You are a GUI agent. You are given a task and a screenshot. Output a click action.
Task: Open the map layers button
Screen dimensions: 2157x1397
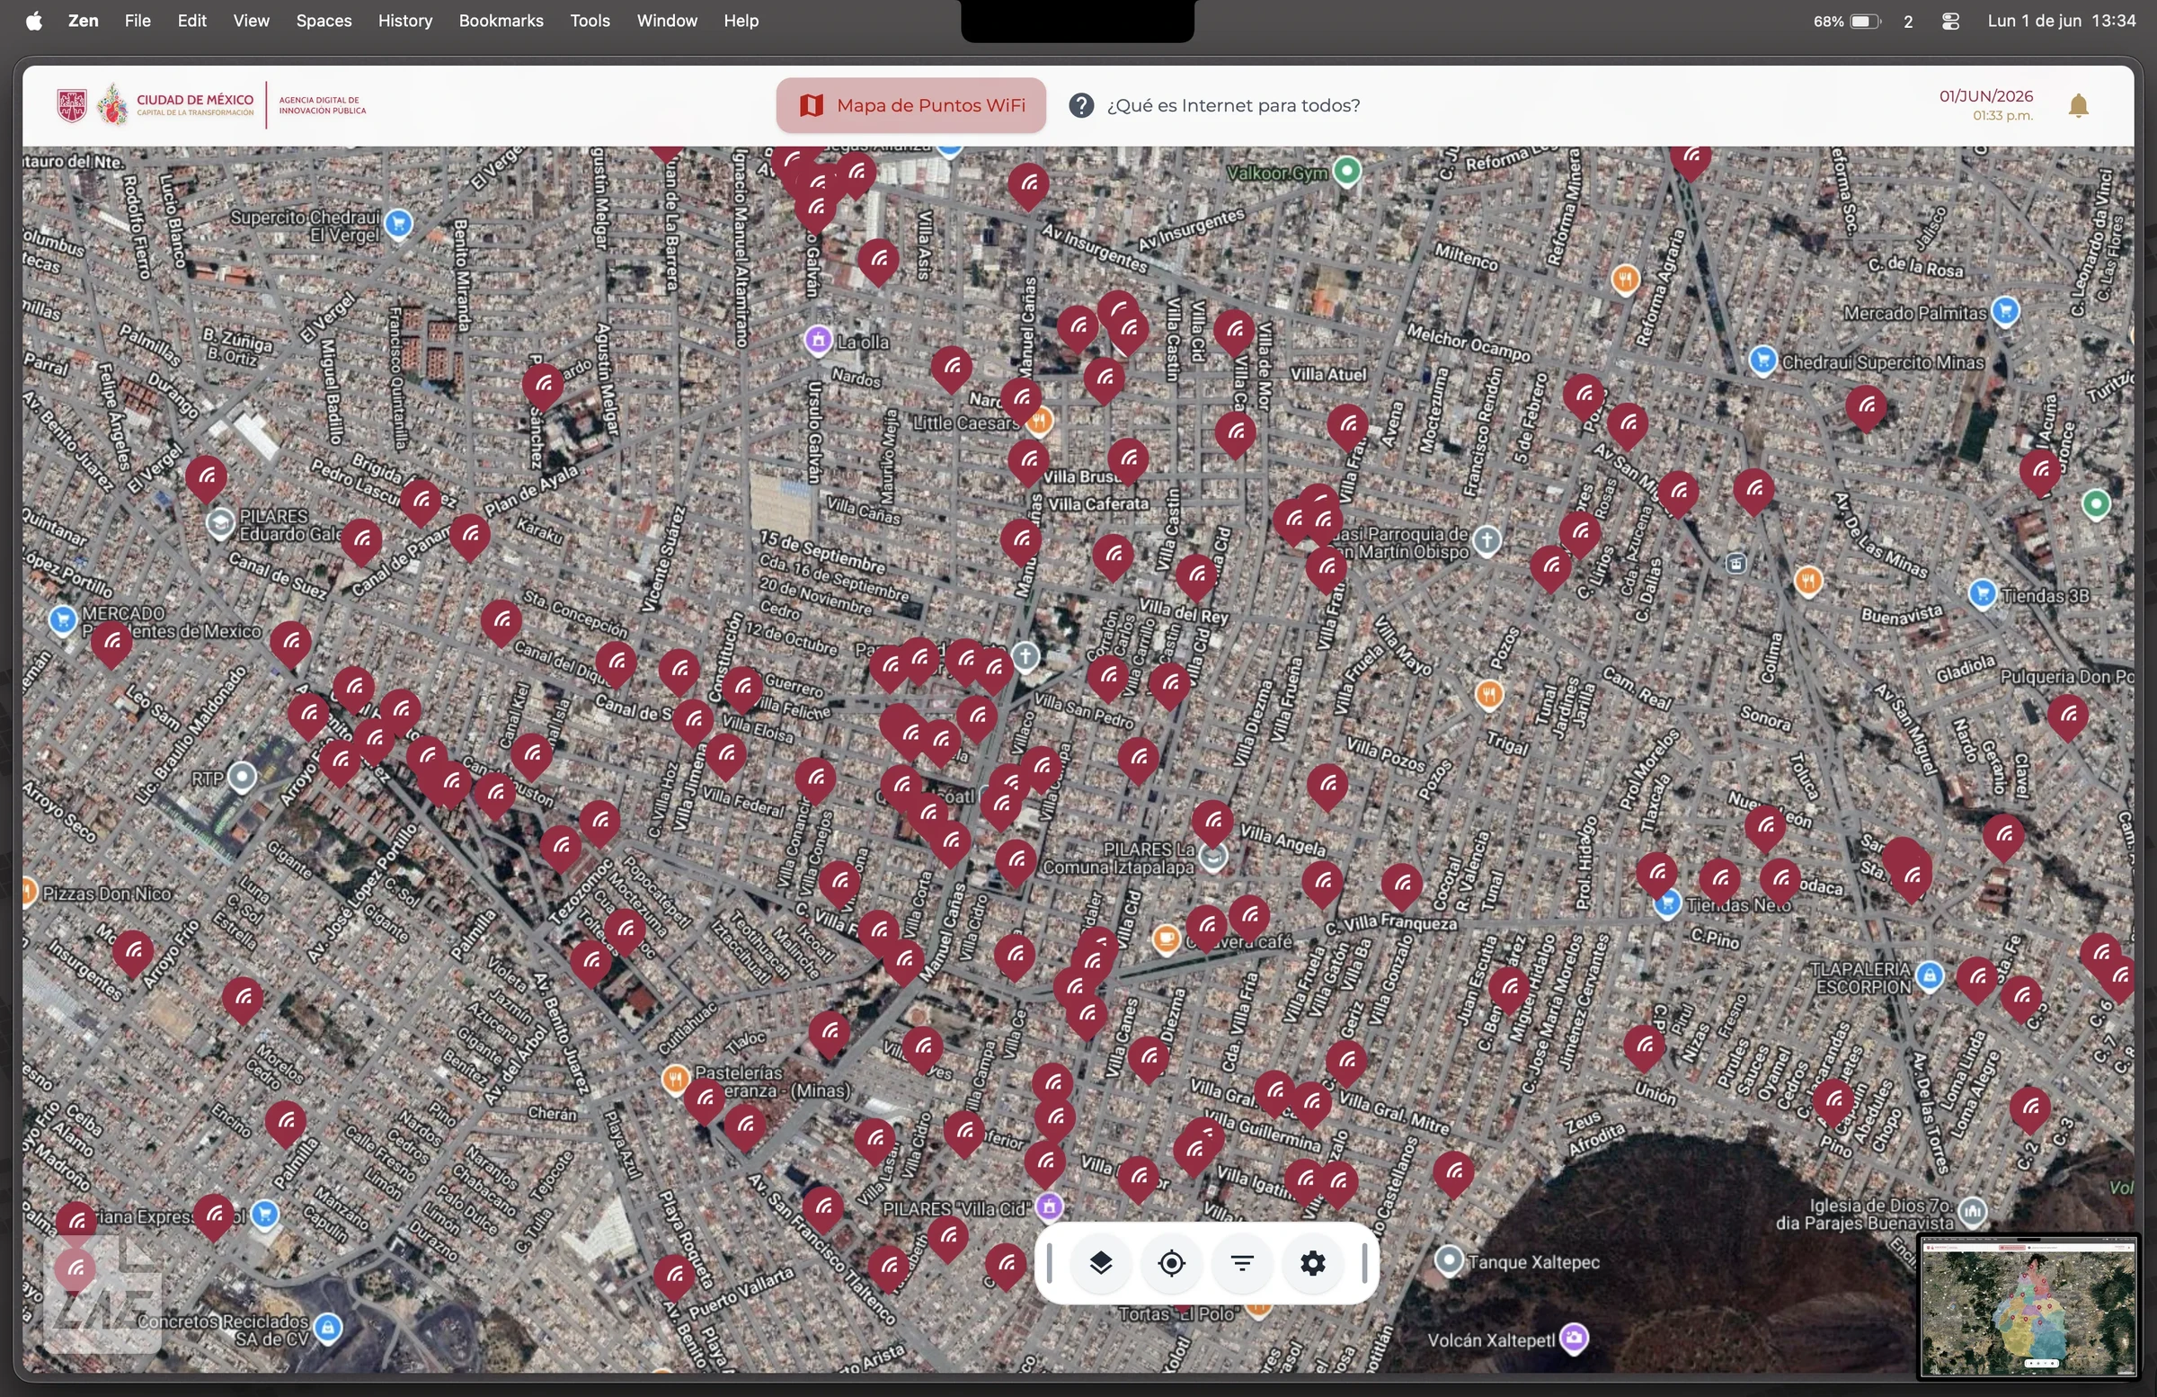click(1100, 1262)
